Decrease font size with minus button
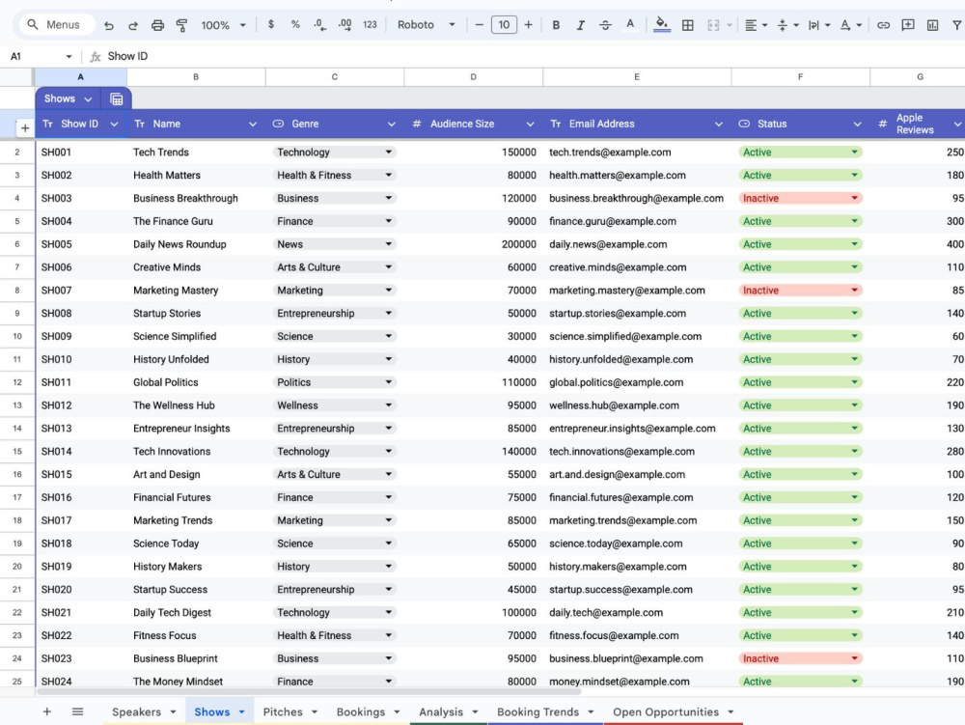This screenshot has height=725, width=965. click(x=479, y=25)
